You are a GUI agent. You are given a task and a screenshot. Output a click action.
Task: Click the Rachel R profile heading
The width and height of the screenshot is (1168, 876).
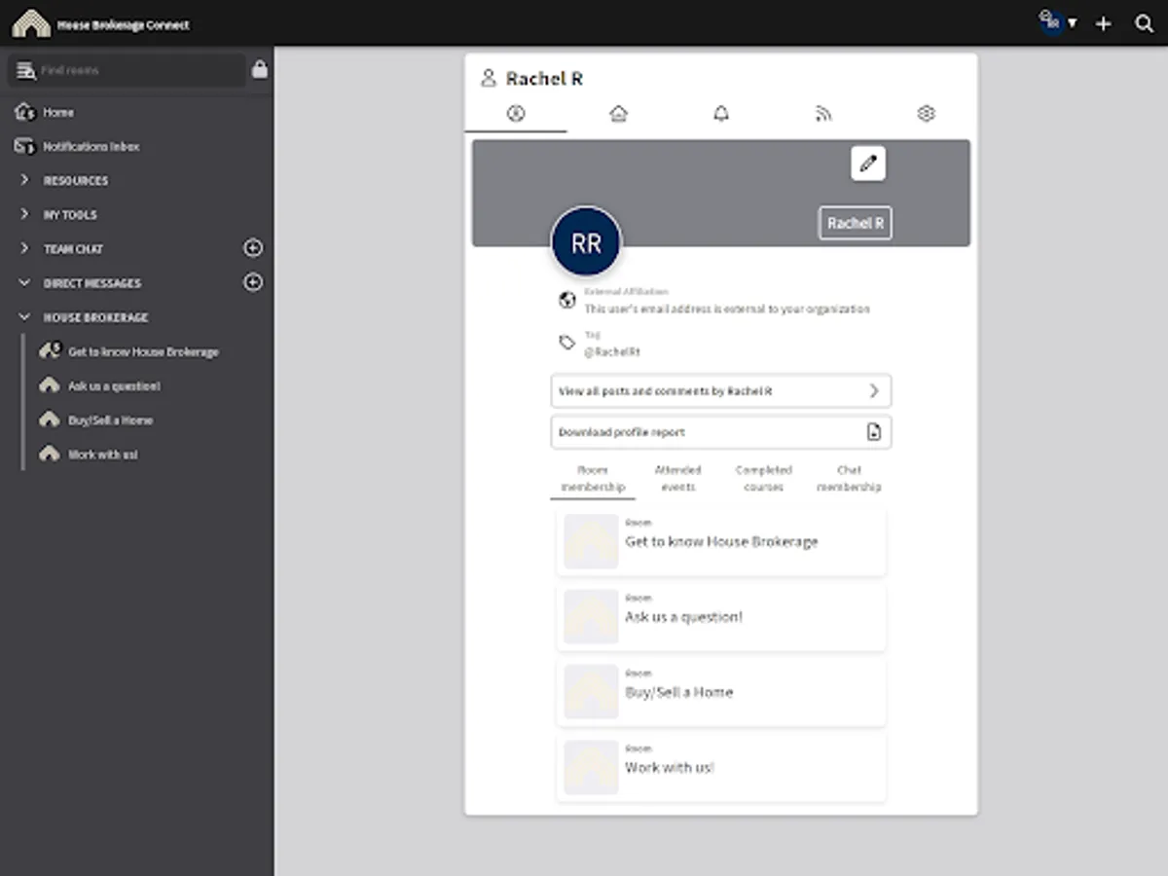pyautogui.click(x=544, y=79)
